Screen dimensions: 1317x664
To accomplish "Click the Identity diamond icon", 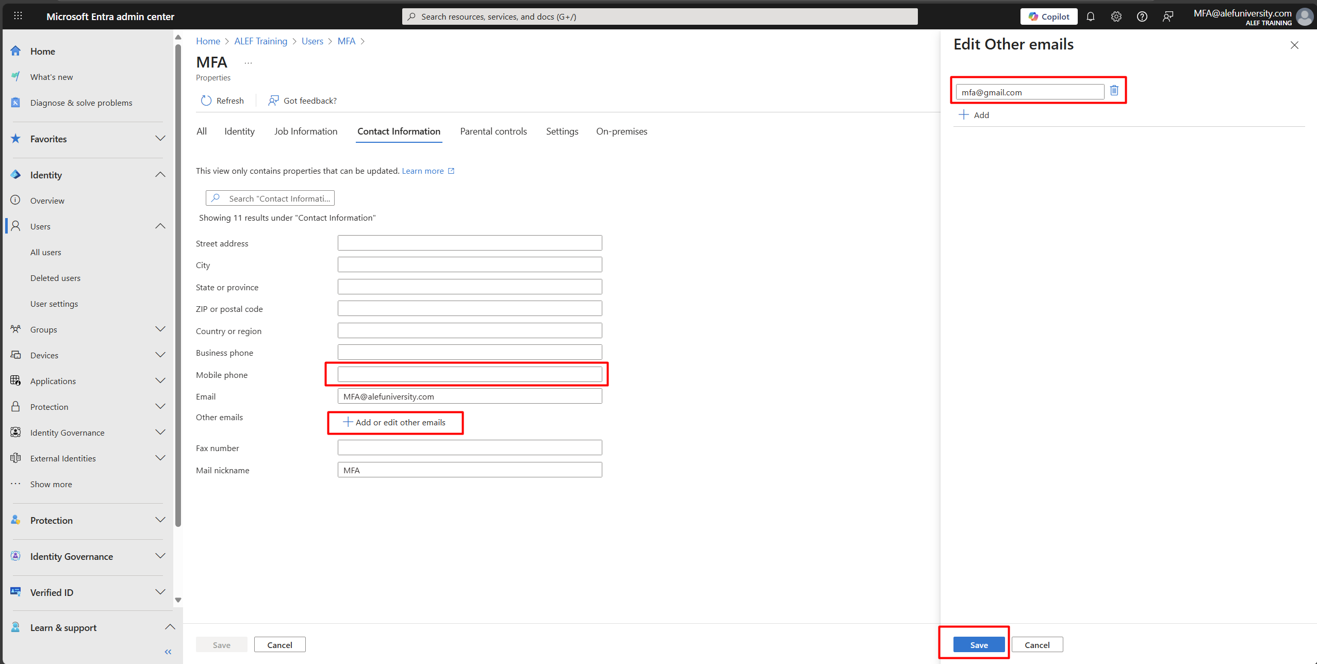I will click(15, 175).
